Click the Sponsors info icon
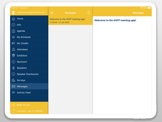Image resolution: width=162 pixels, height=122 pixels. click(14, 62)
